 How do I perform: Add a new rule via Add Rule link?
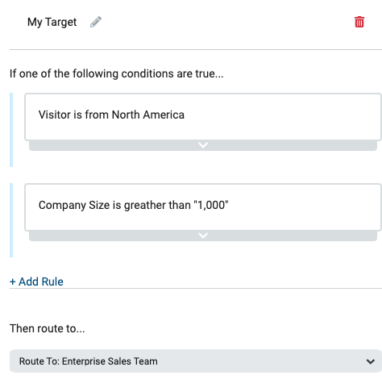coord(36,282)
